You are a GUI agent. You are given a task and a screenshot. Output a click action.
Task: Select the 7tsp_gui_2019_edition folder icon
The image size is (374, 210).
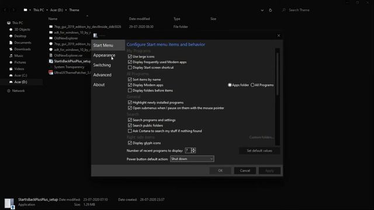51,27
